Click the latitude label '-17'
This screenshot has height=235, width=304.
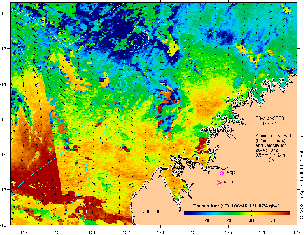(x=4, y=190)
